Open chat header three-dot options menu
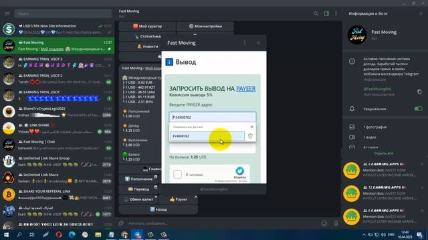 336,13
